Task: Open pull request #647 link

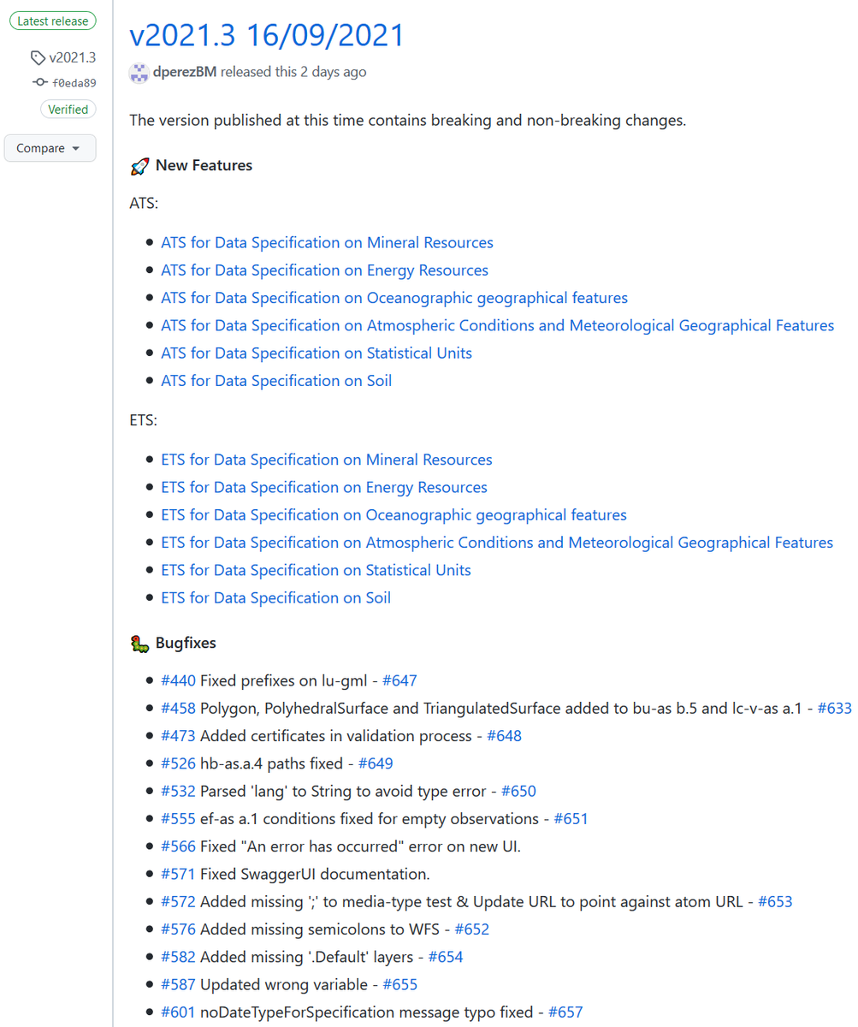Action: [x=399, y=680]
